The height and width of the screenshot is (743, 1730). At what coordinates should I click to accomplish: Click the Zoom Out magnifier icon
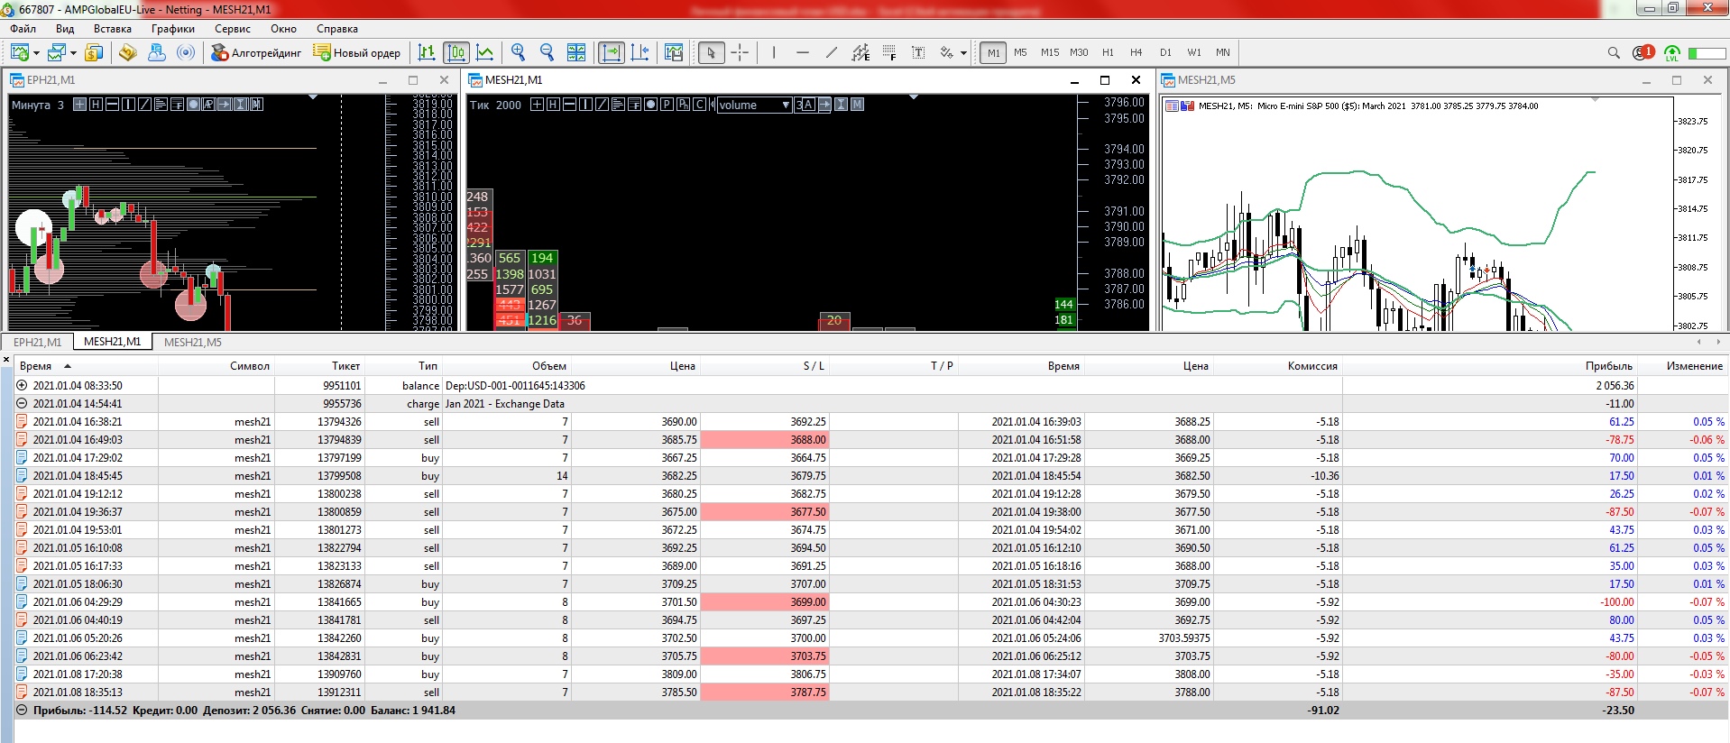[x=547, y=52]
